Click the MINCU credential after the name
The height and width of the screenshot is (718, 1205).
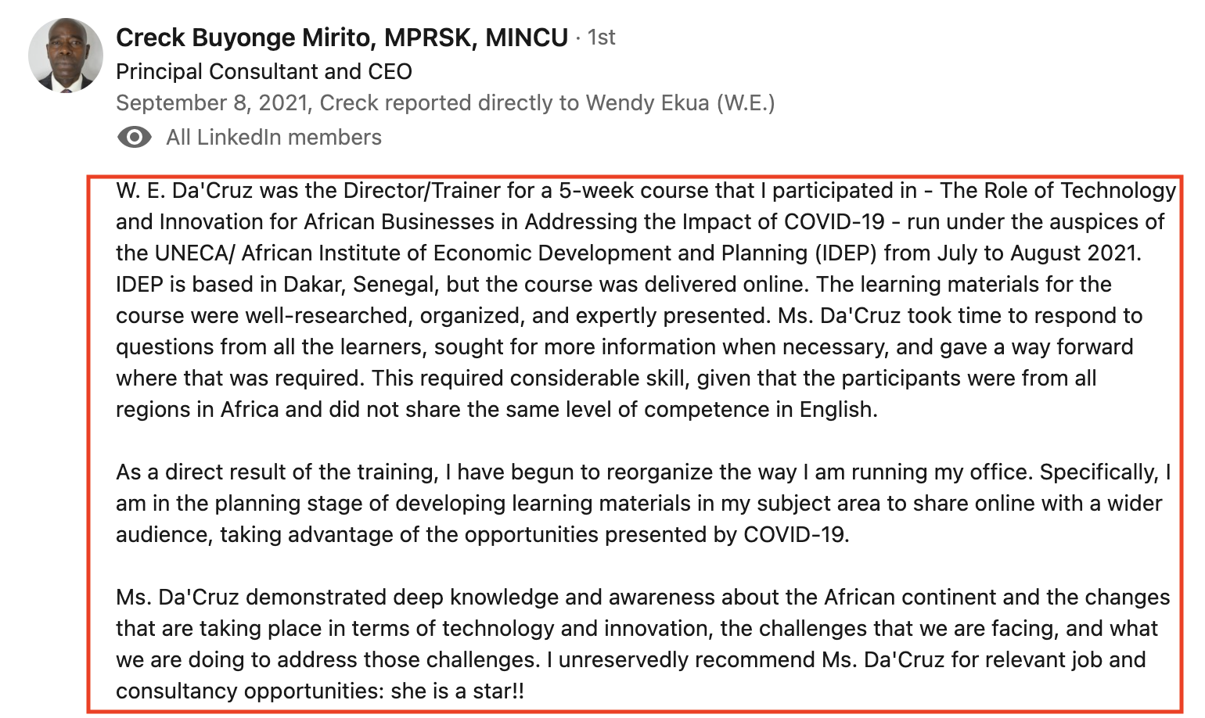point(527,38)
